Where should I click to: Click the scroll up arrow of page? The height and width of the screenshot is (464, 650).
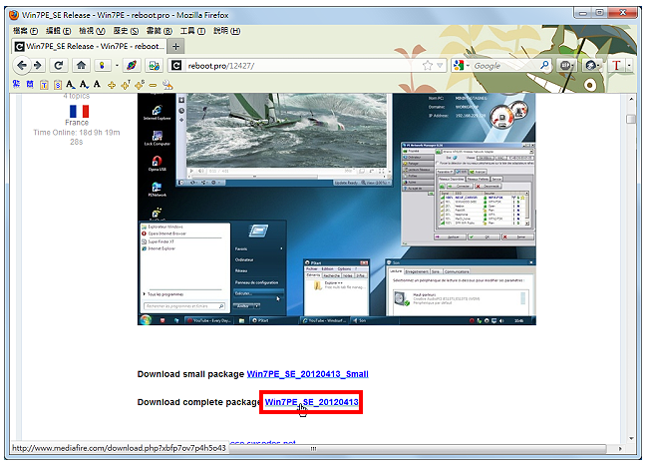631,99
